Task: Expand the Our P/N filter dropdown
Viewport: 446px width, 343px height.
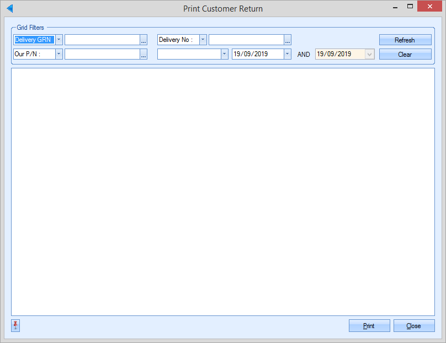Action: coord(59,54)
